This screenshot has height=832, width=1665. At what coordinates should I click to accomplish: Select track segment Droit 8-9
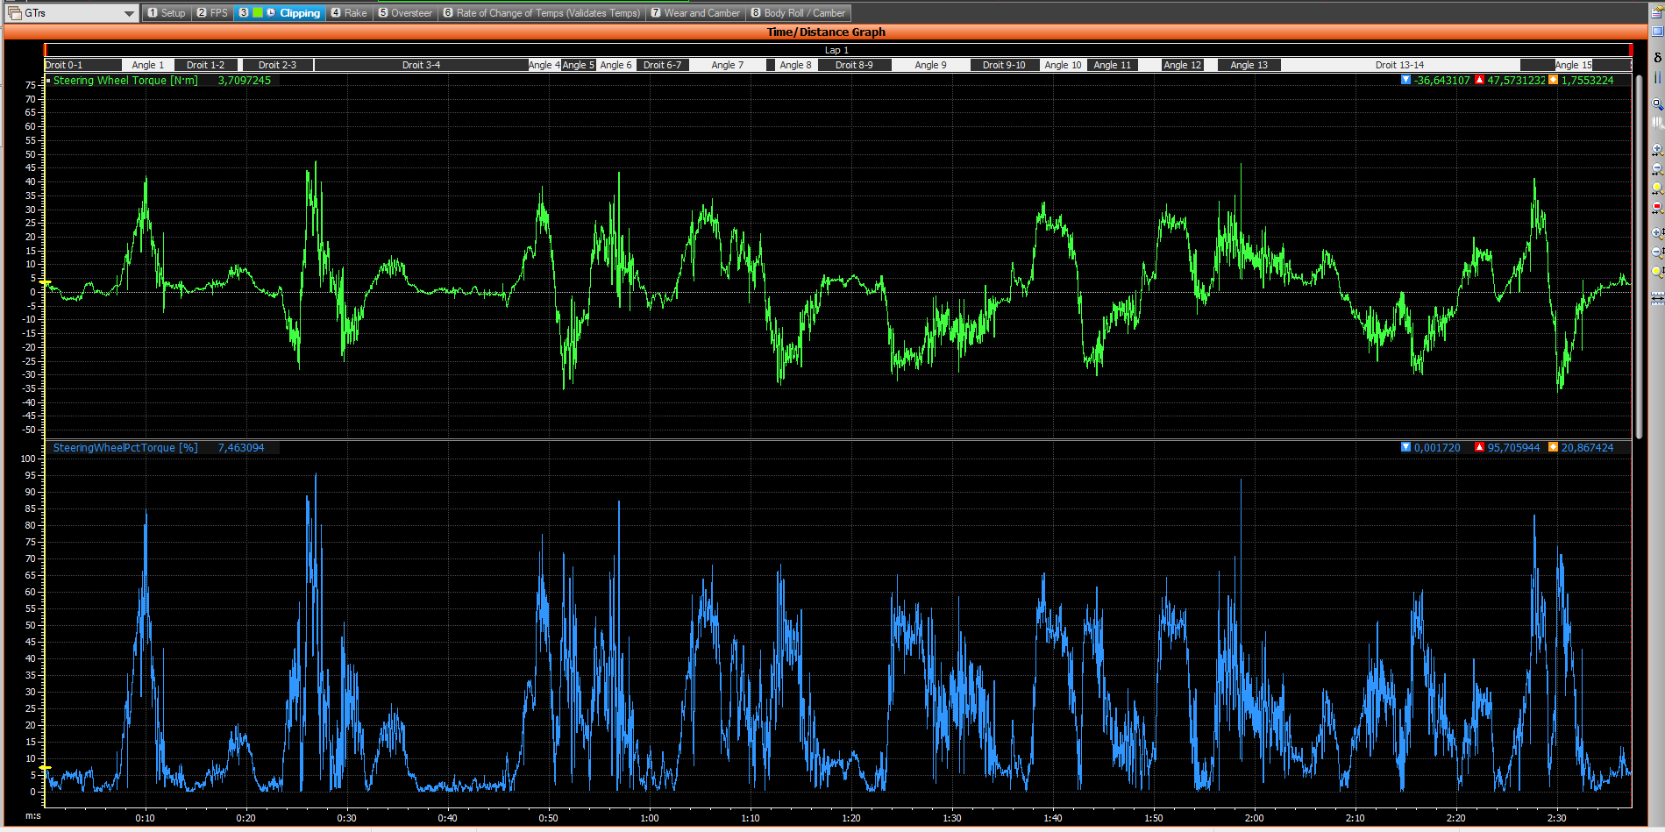[855, 65]
